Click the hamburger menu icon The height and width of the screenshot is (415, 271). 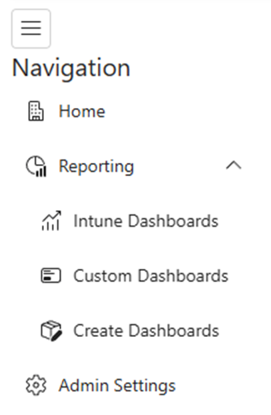tap(31, 28)
